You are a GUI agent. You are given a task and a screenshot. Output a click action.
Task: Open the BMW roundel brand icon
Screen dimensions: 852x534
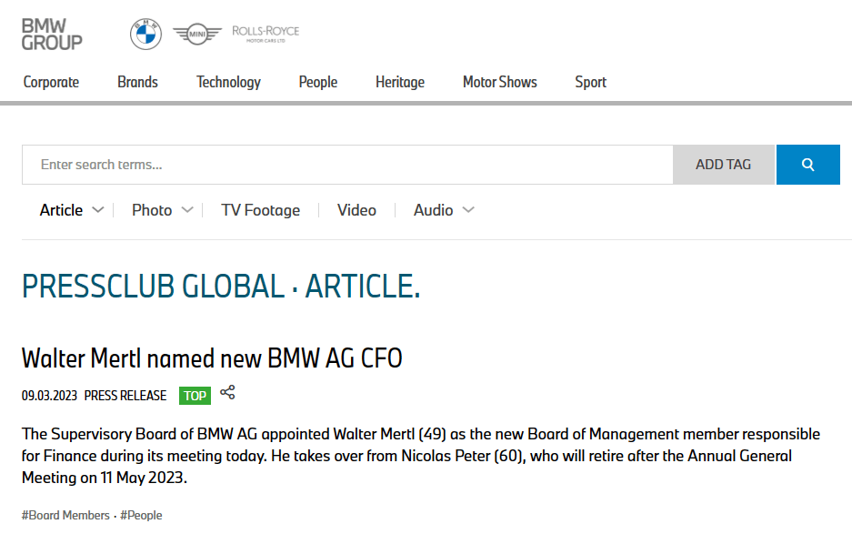[x=145, y=35]
